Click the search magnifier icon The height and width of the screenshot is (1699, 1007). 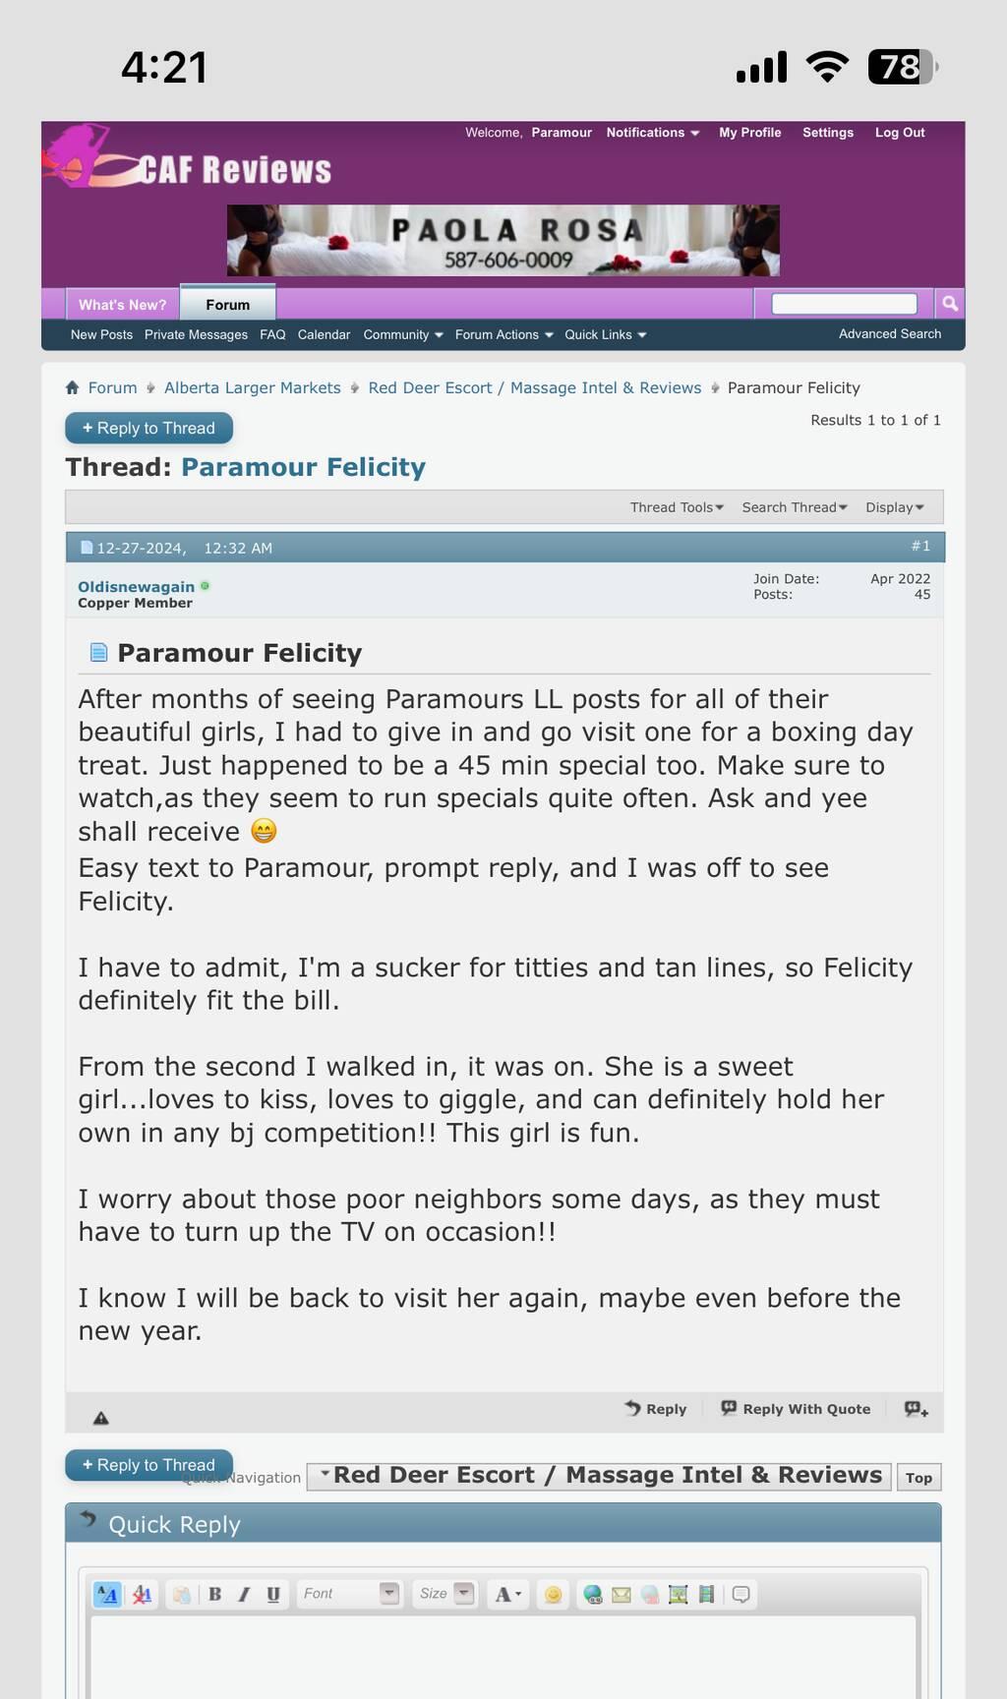point(950,304)
